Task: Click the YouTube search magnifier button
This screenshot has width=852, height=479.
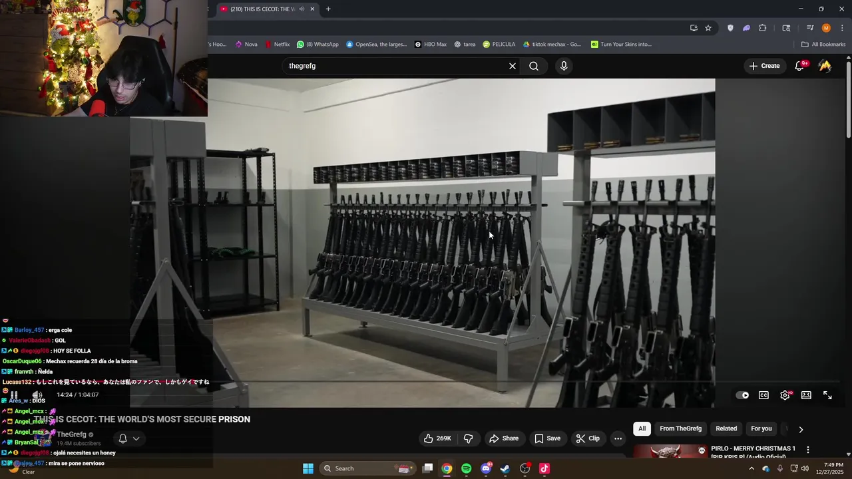Action: pyautogui.click(x=534, y=66)
